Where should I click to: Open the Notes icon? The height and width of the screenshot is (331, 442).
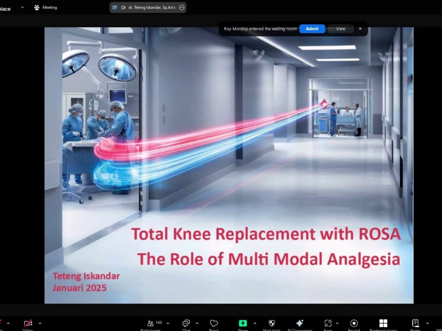[x=415, y=324]
